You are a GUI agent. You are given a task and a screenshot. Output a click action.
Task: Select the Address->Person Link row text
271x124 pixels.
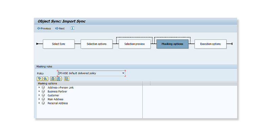point(61,88)
